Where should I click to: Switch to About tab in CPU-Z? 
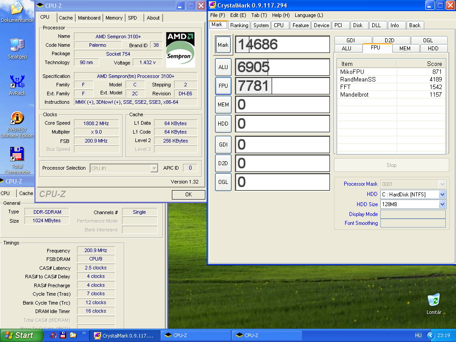coord(153,18)
